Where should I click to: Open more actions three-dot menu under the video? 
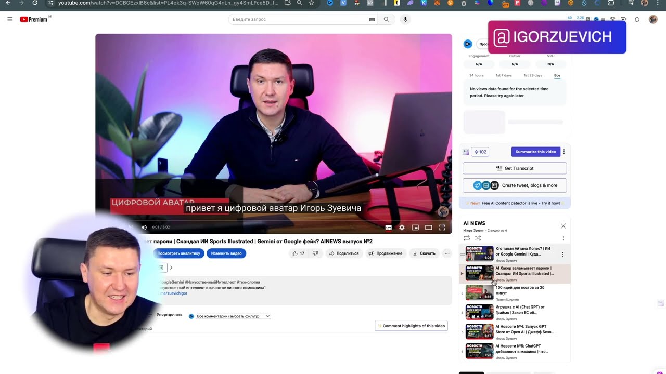447,253
